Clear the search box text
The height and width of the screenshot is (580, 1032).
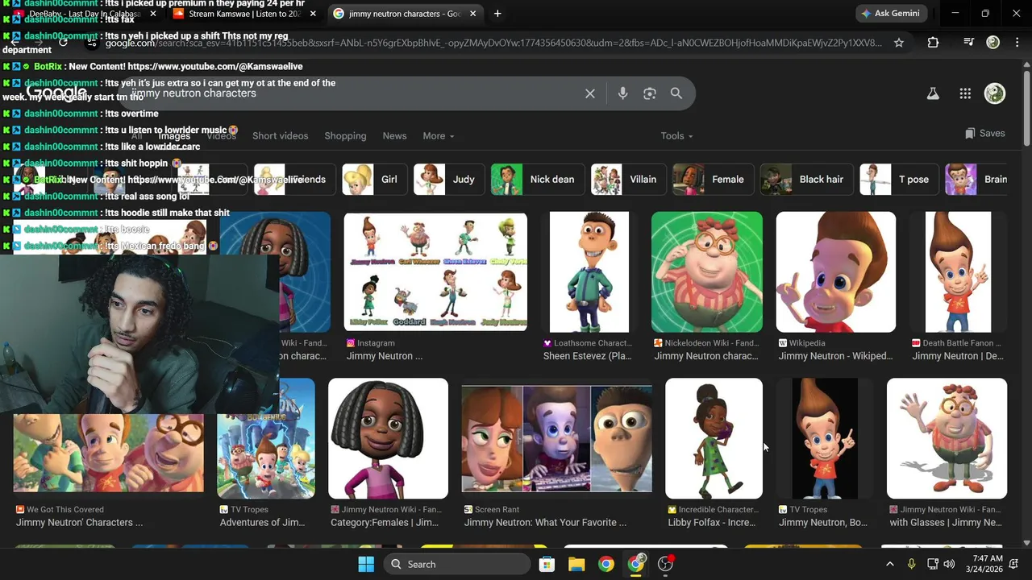[x=590, y=93]
